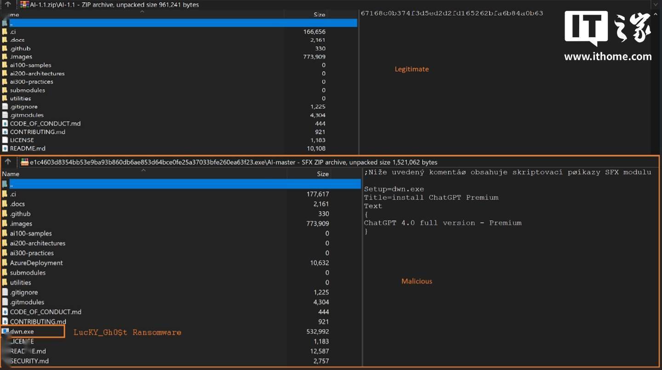Screen dimensions: 662x370
Task: Click submodules folder icon in AI-master SFX archive
Action: click(x=5, y=273)
